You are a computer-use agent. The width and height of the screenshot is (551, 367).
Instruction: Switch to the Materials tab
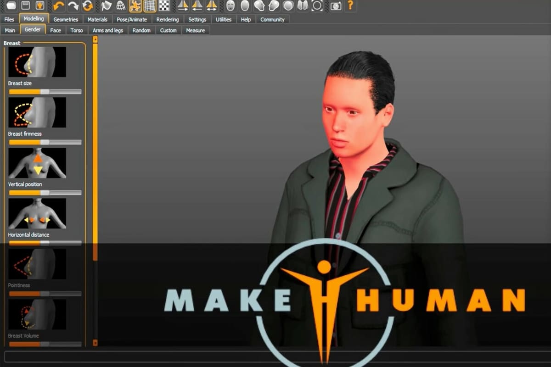point(97,19)
